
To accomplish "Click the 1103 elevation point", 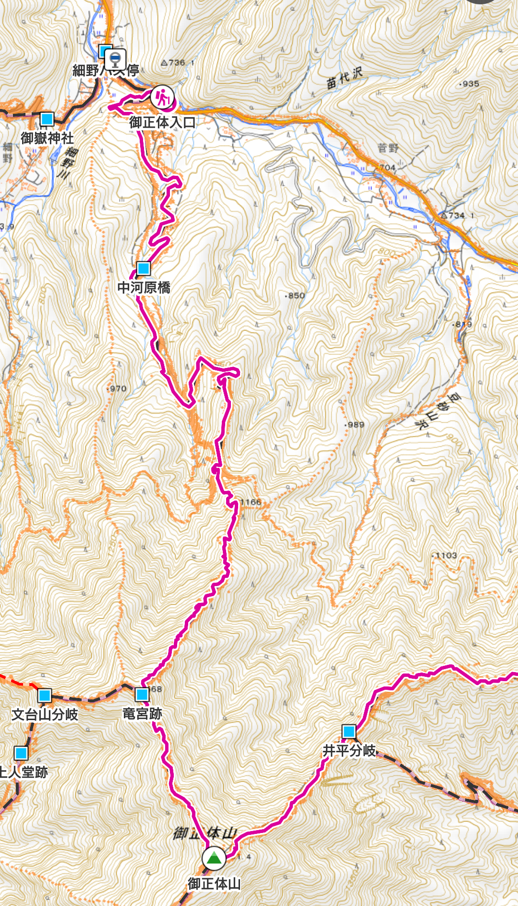I will point(445,555).
